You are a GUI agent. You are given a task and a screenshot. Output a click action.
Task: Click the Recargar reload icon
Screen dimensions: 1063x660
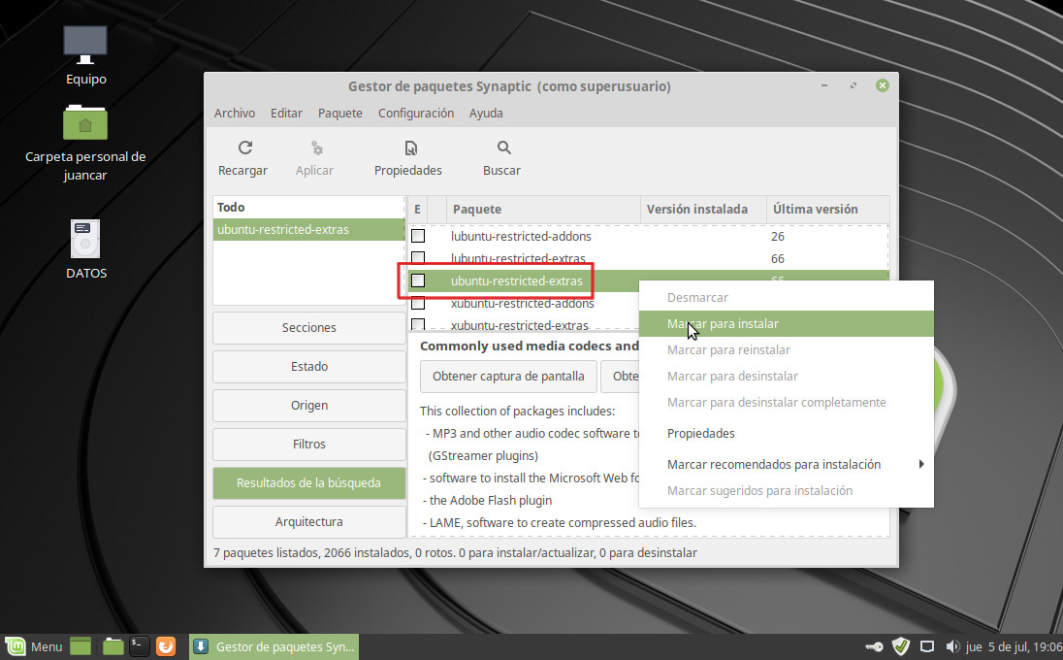244,148
